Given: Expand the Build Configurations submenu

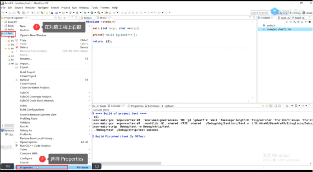Looking at the screenshot, I should coord(89,110).
